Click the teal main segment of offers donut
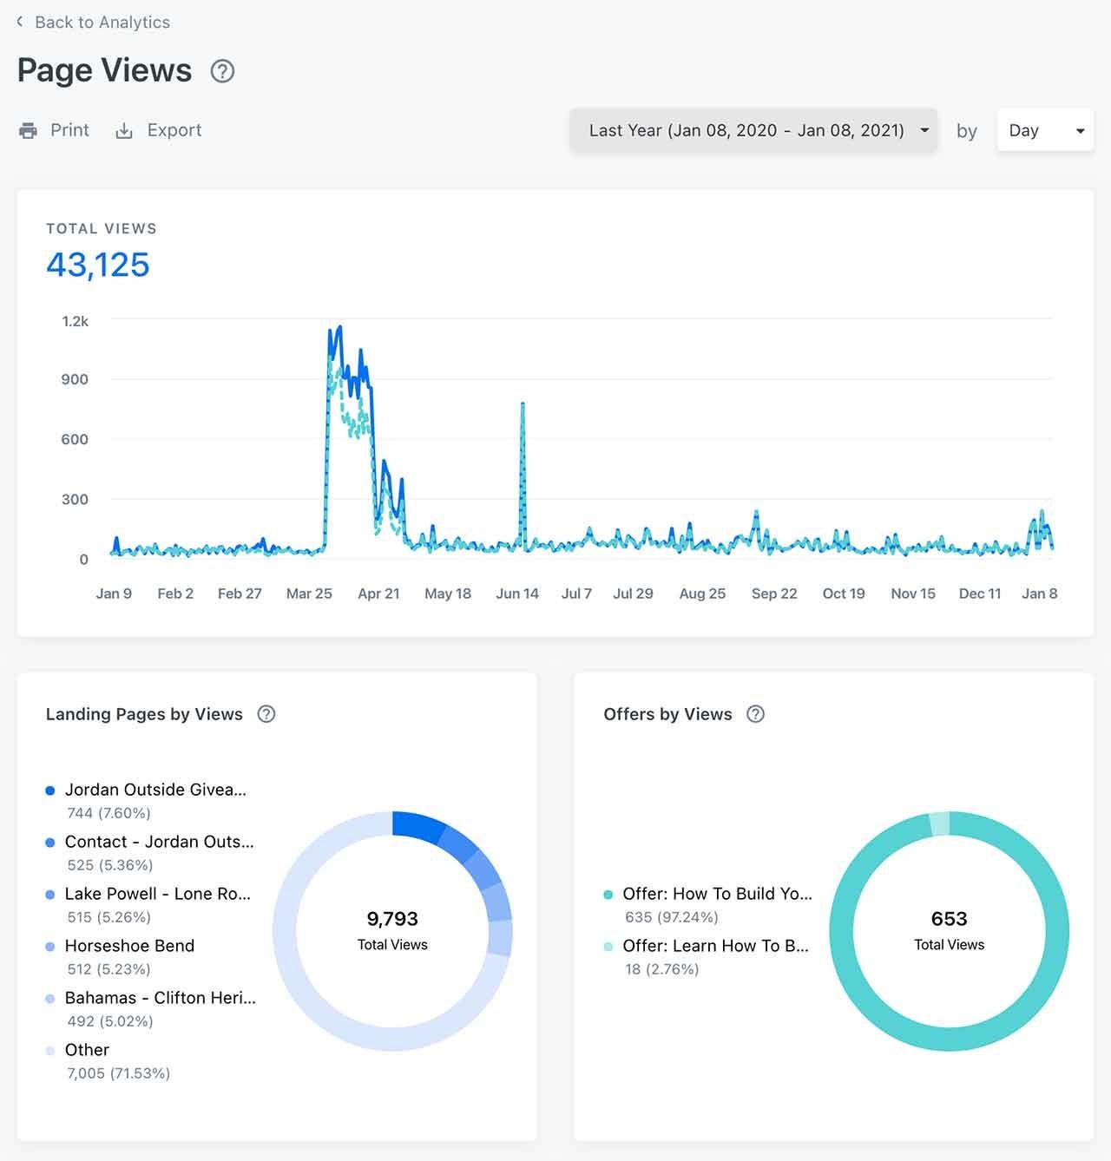 click(x=950, y=1040)
